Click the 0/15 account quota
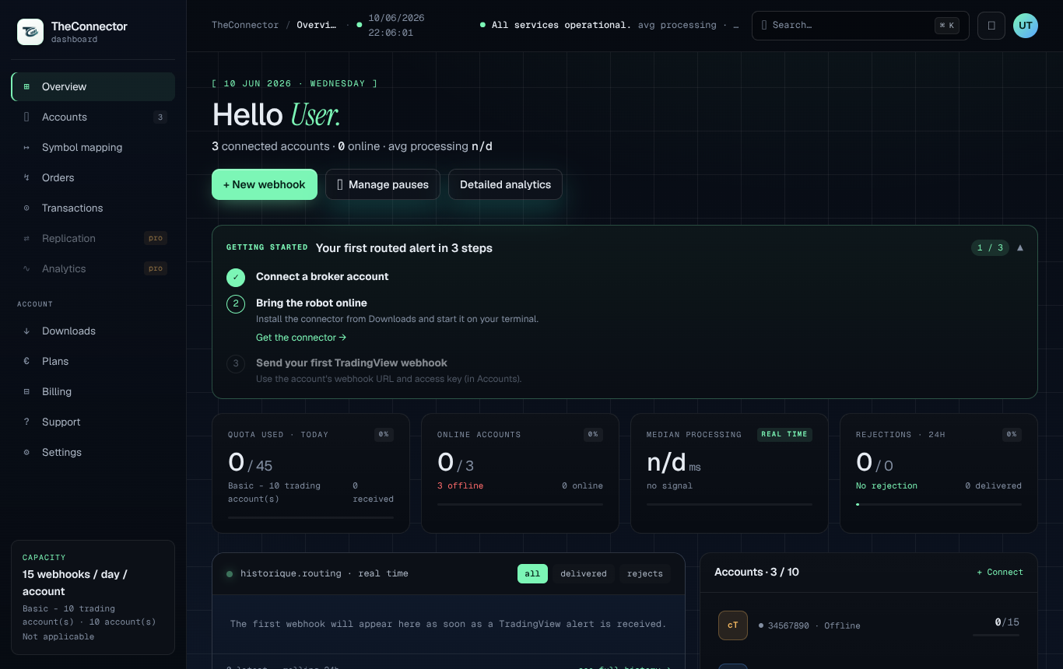The width and height of the screenshot is (1063, 669). (x=1007, y=622)
